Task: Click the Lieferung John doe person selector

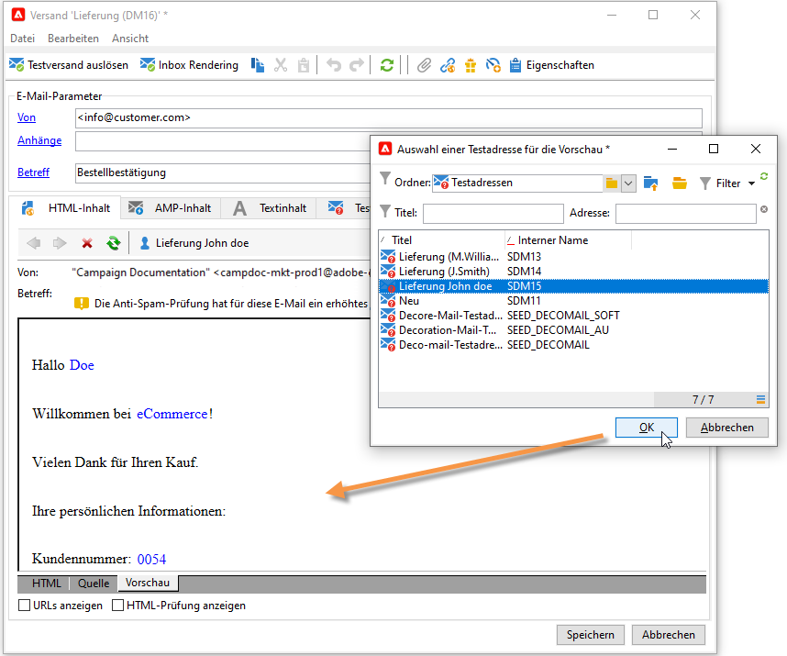Action: coord(194,243)
